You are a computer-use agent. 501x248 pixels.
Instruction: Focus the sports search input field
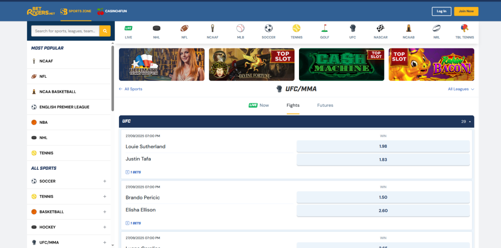click(x=65, y=31)
